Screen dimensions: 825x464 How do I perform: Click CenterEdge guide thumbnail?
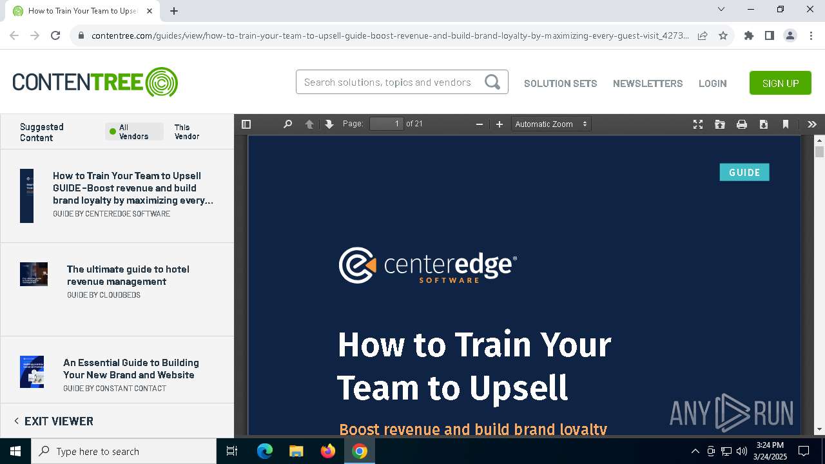(x=26, y=196)
